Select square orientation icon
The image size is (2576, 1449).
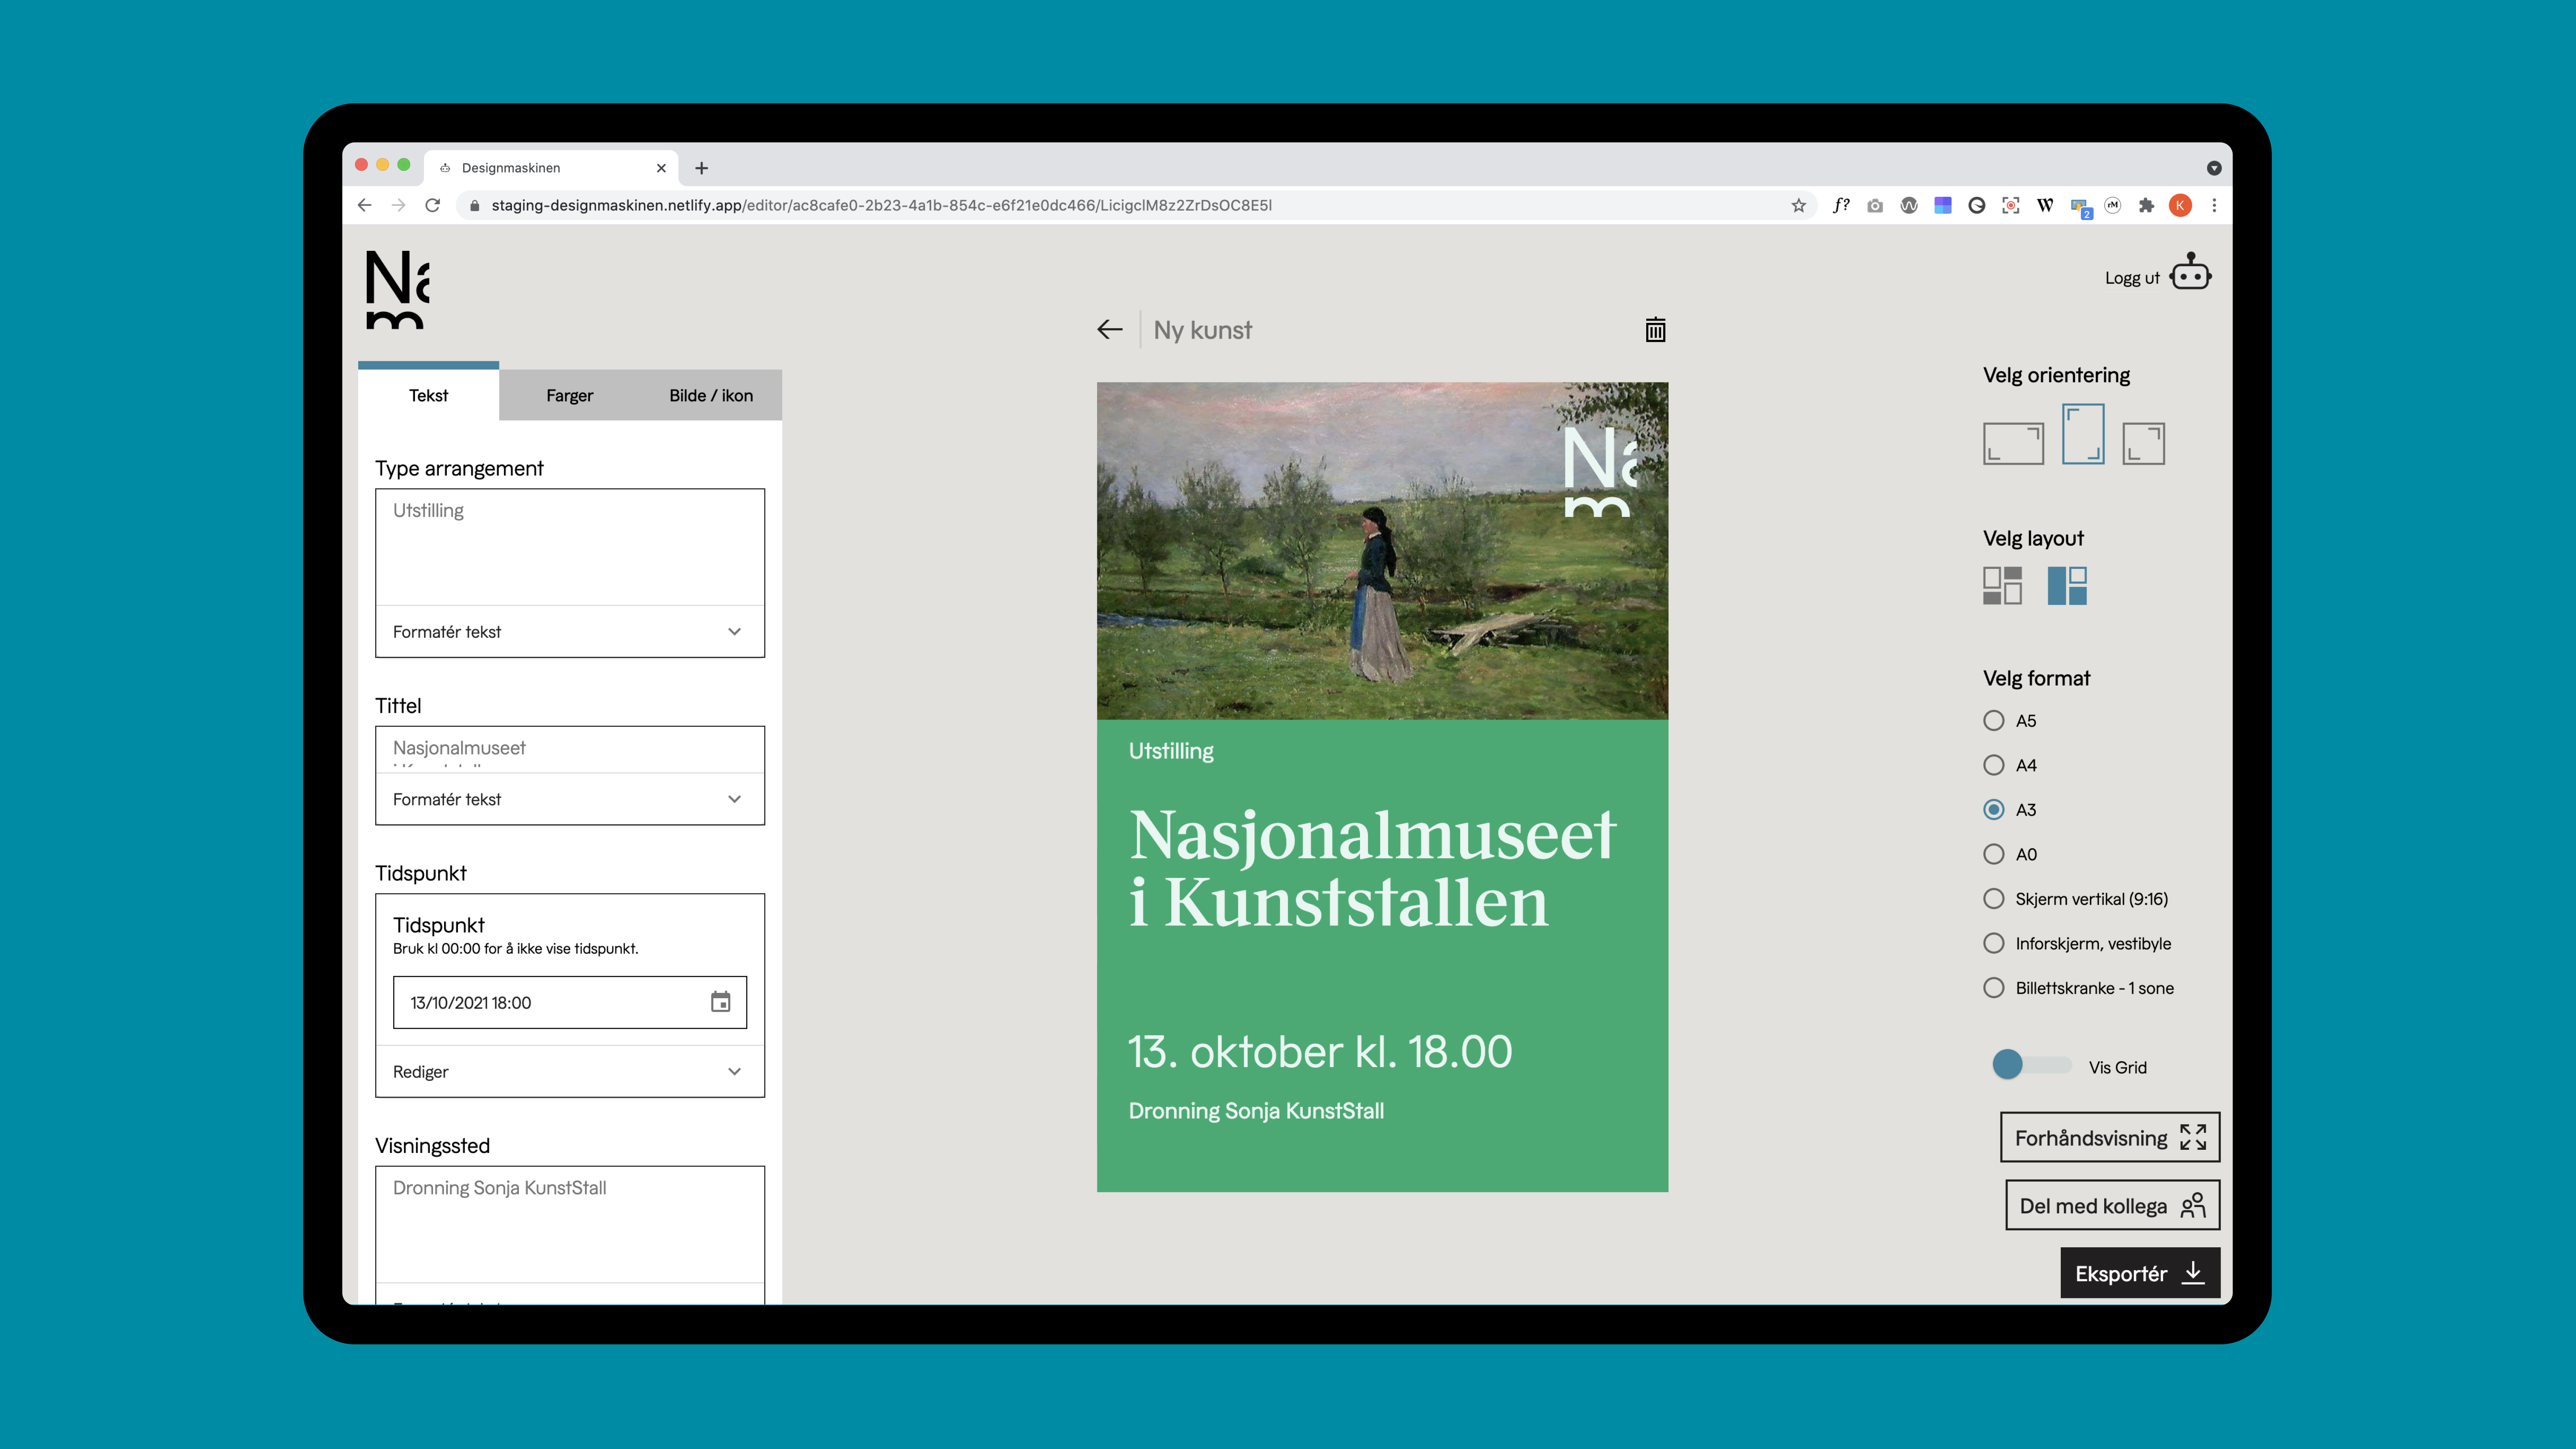[2143, 443]
